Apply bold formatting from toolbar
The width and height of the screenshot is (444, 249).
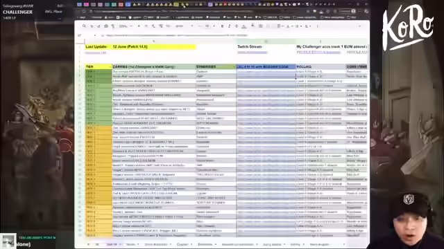[222, 26]
